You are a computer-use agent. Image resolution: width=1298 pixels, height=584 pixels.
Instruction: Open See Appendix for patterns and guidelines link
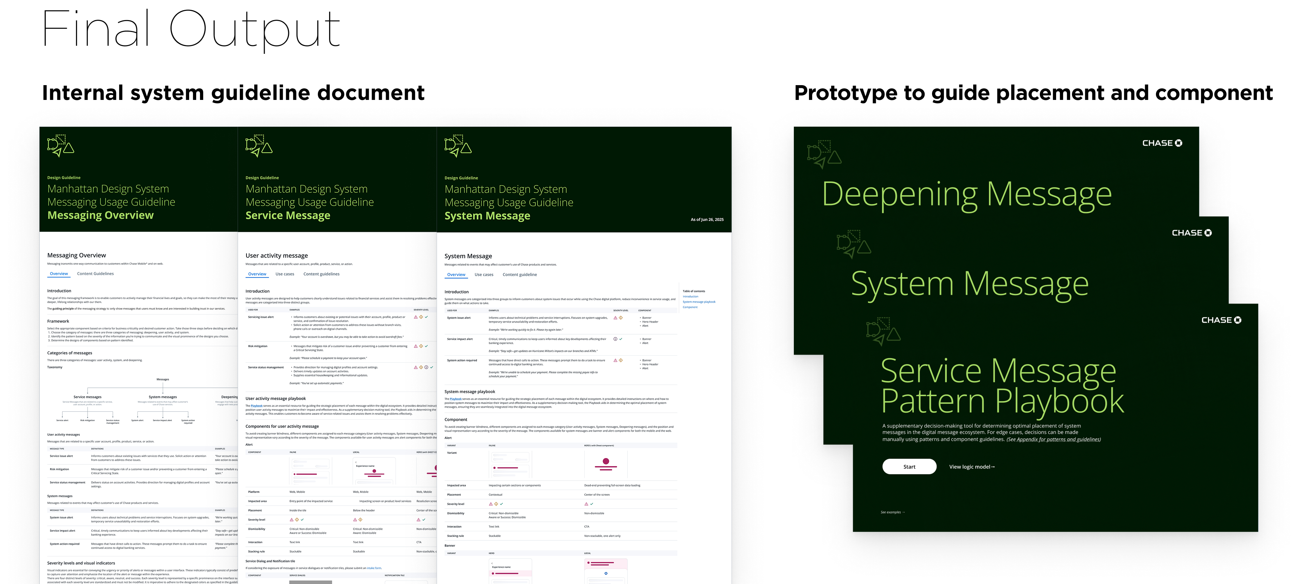pos(1054,439)
